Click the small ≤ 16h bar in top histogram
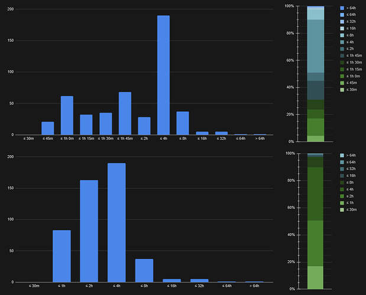 click(202, 133)
